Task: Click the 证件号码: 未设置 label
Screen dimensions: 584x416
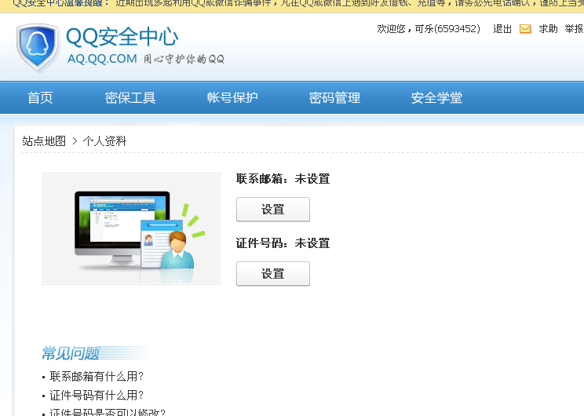Action: 283,243
